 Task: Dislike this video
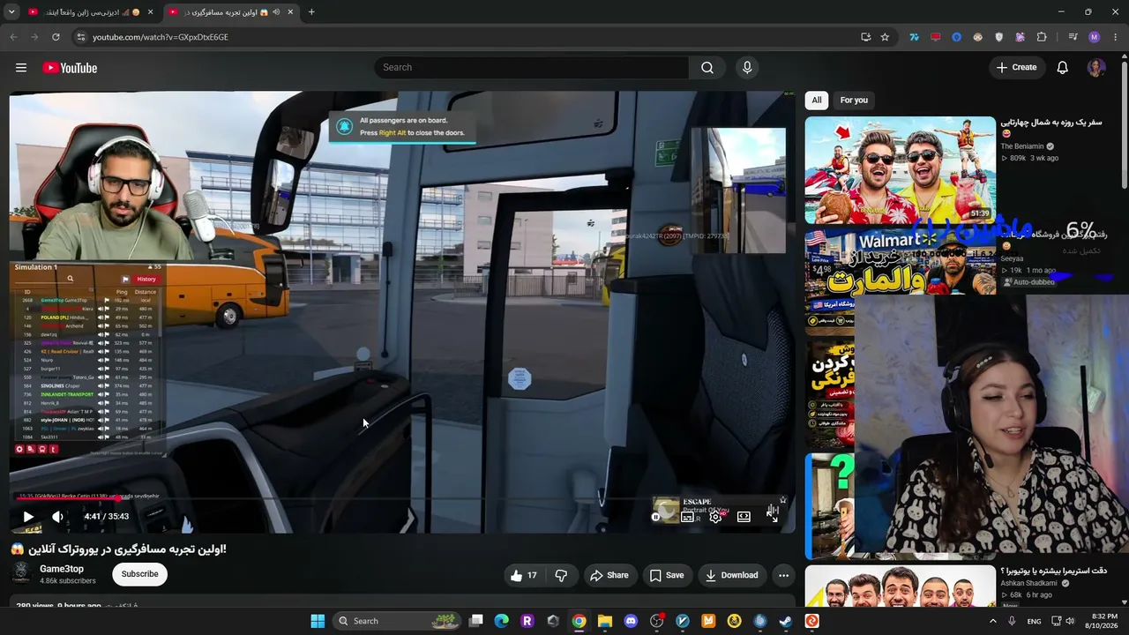point(561,575)
